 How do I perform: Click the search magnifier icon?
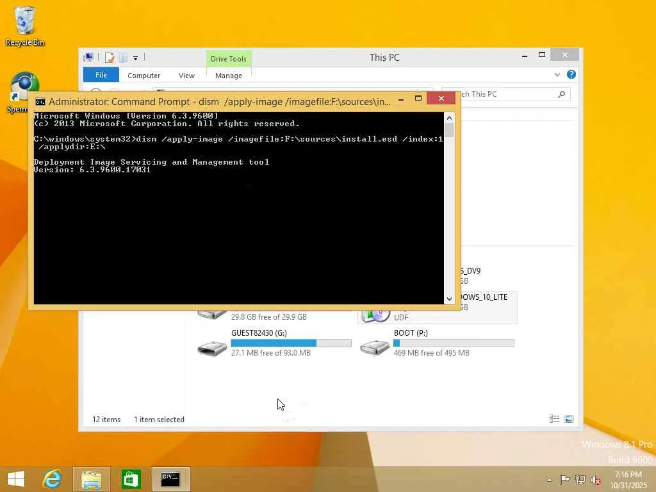point(561,94)
